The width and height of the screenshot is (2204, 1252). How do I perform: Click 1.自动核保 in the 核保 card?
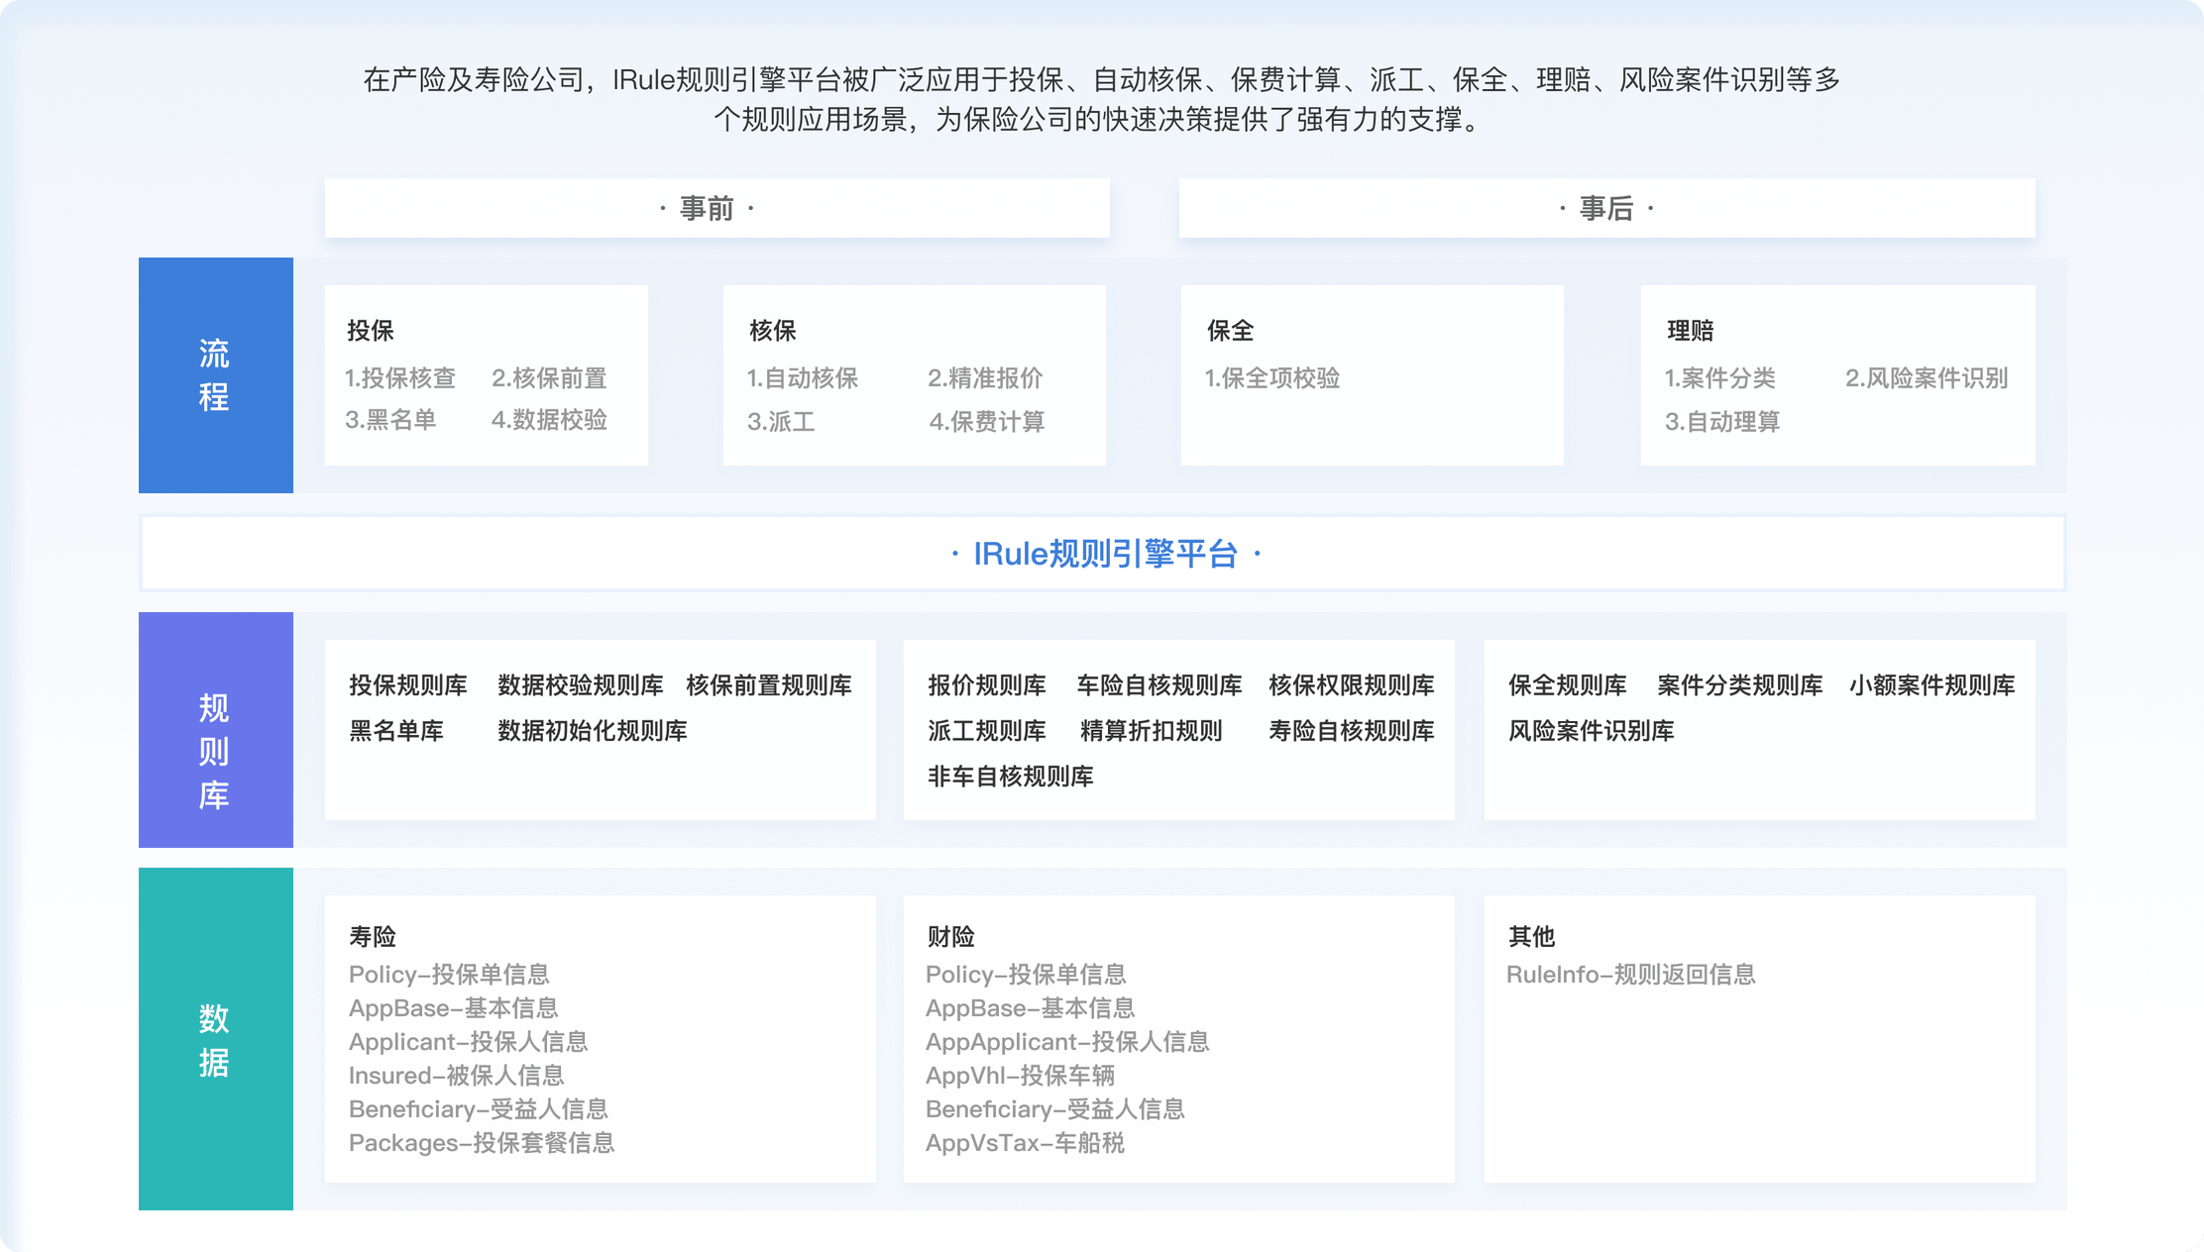(802, 378)
